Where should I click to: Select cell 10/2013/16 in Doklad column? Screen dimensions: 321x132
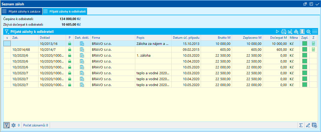tap(52, 44)
